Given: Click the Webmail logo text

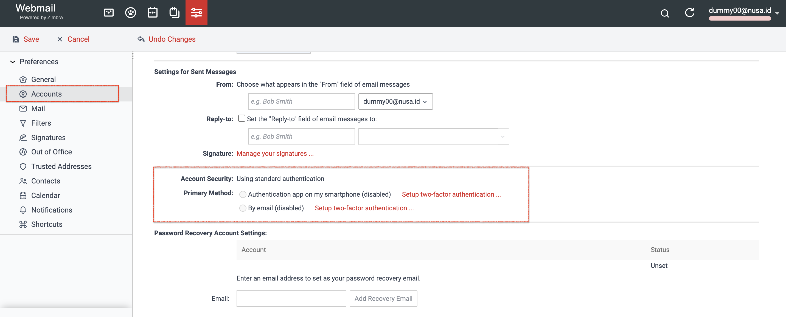Looking at the screenshot, I should click(35, 8).
